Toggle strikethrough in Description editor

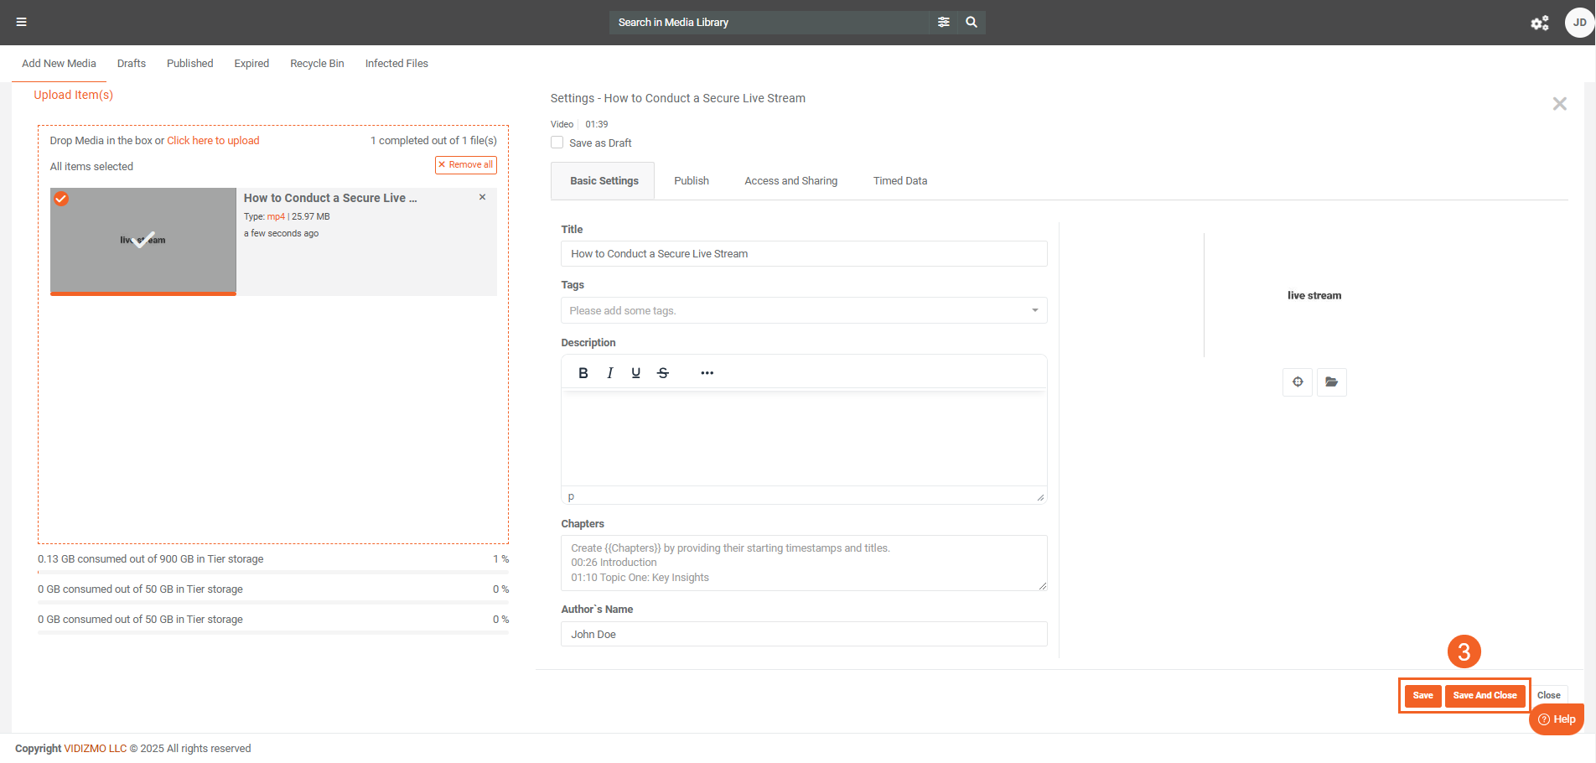663,373
